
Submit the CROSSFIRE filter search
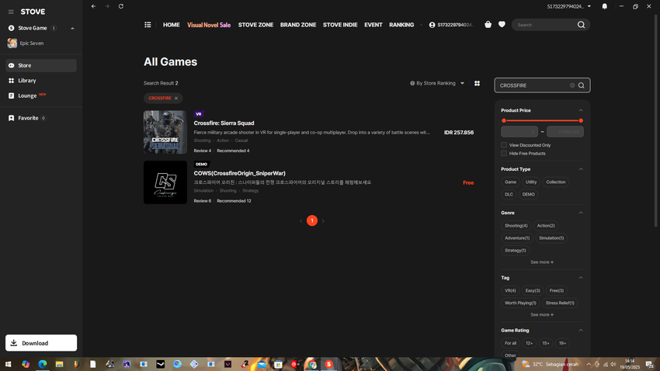(582, 85)
